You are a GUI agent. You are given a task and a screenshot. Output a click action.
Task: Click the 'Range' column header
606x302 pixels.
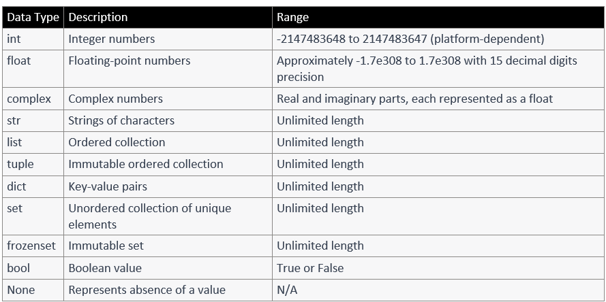click(x=438, y=18)
